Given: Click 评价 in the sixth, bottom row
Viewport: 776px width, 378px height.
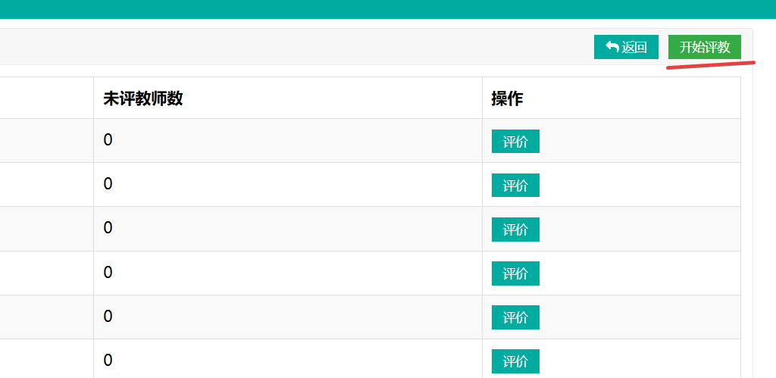Looking at the screenshot, I should (x=515, y=361).
